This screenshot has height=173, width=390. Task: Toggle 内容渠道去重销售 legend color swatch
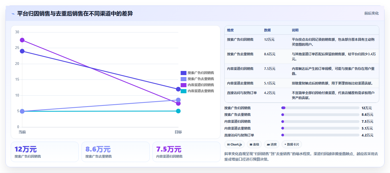pos(184,91)
